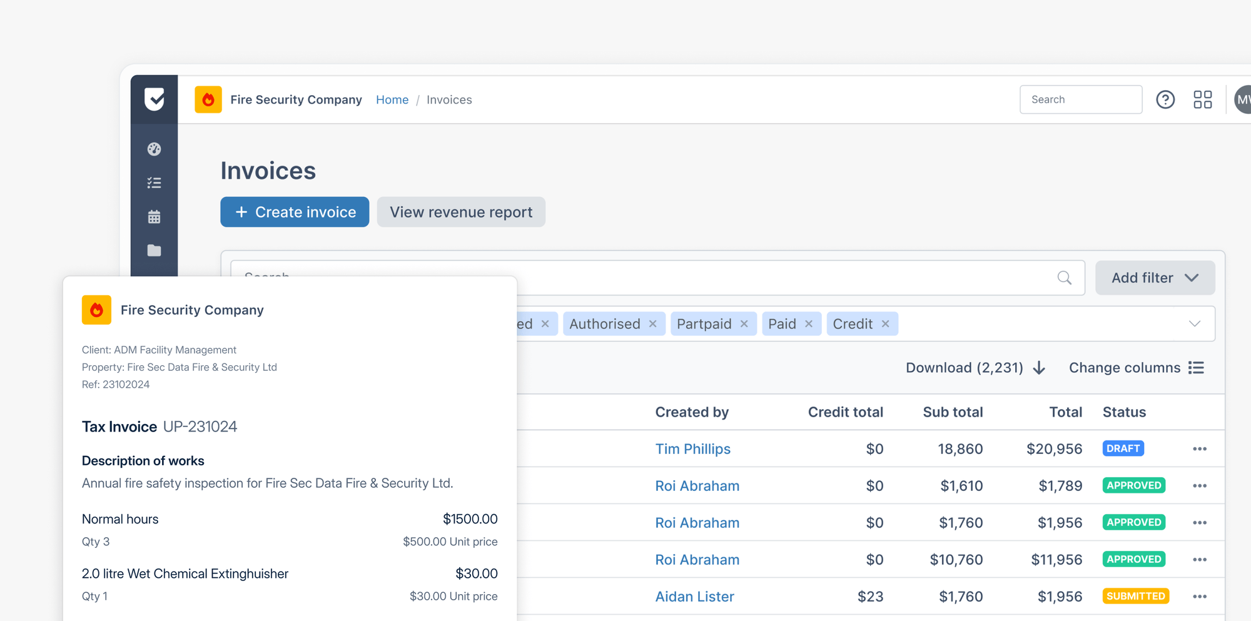This screenshot has height=621, width=1251.
Task: Go to Home via the breadcrumb
Action: pyautogui.click(x=392, y=99)
